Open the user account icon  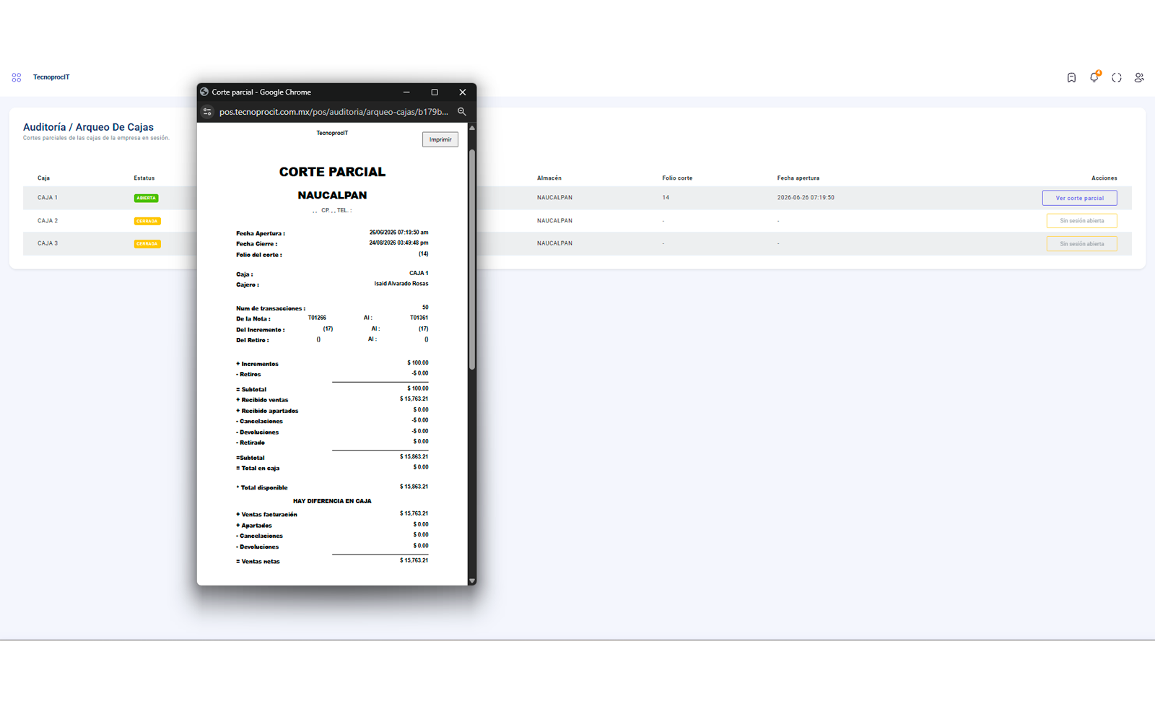tap(1139, 77)
